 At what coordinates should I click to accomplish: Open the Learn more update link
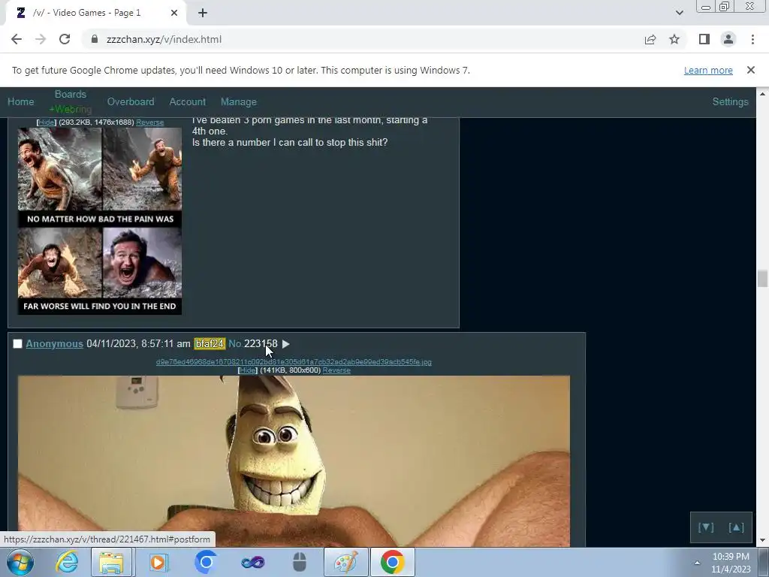tap(708, 70)
